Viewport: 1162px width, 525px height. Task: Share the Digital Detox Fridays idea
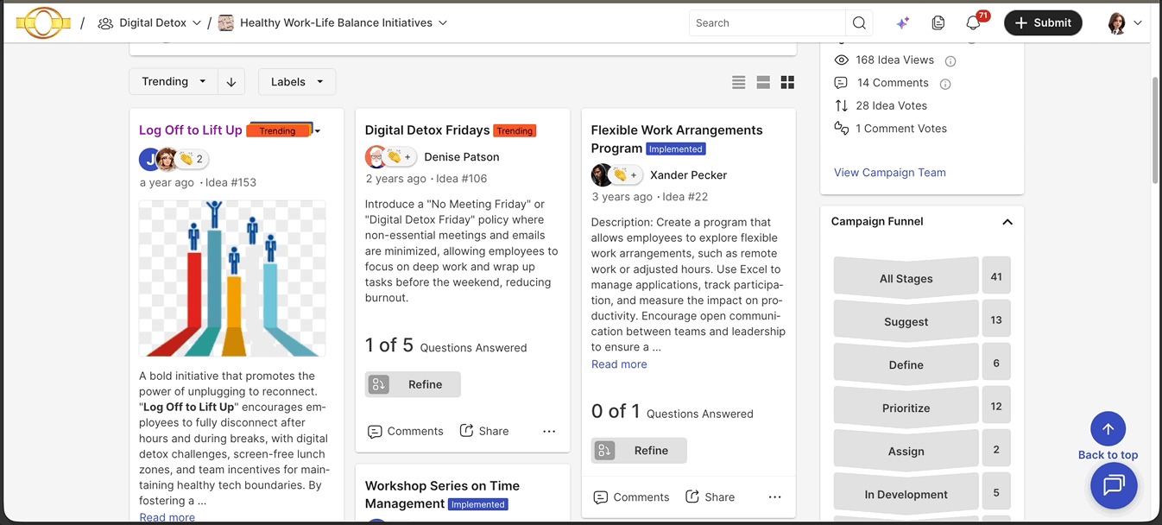point(484,431)
